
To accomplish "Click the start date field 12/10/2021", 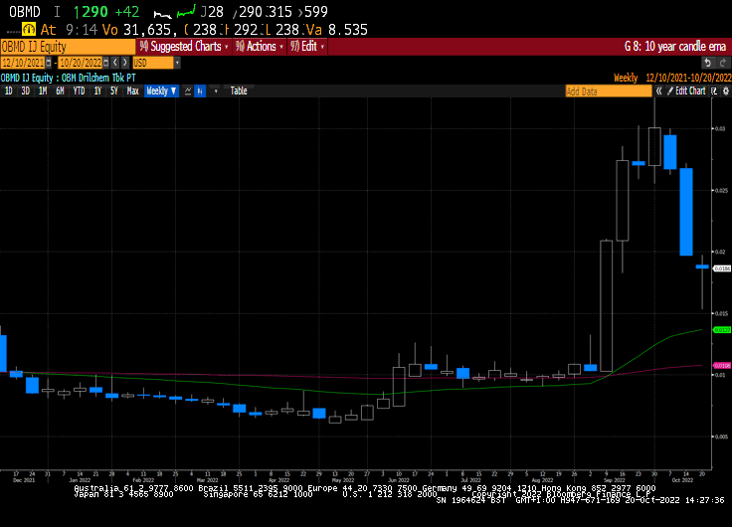I will click(23, 63).
